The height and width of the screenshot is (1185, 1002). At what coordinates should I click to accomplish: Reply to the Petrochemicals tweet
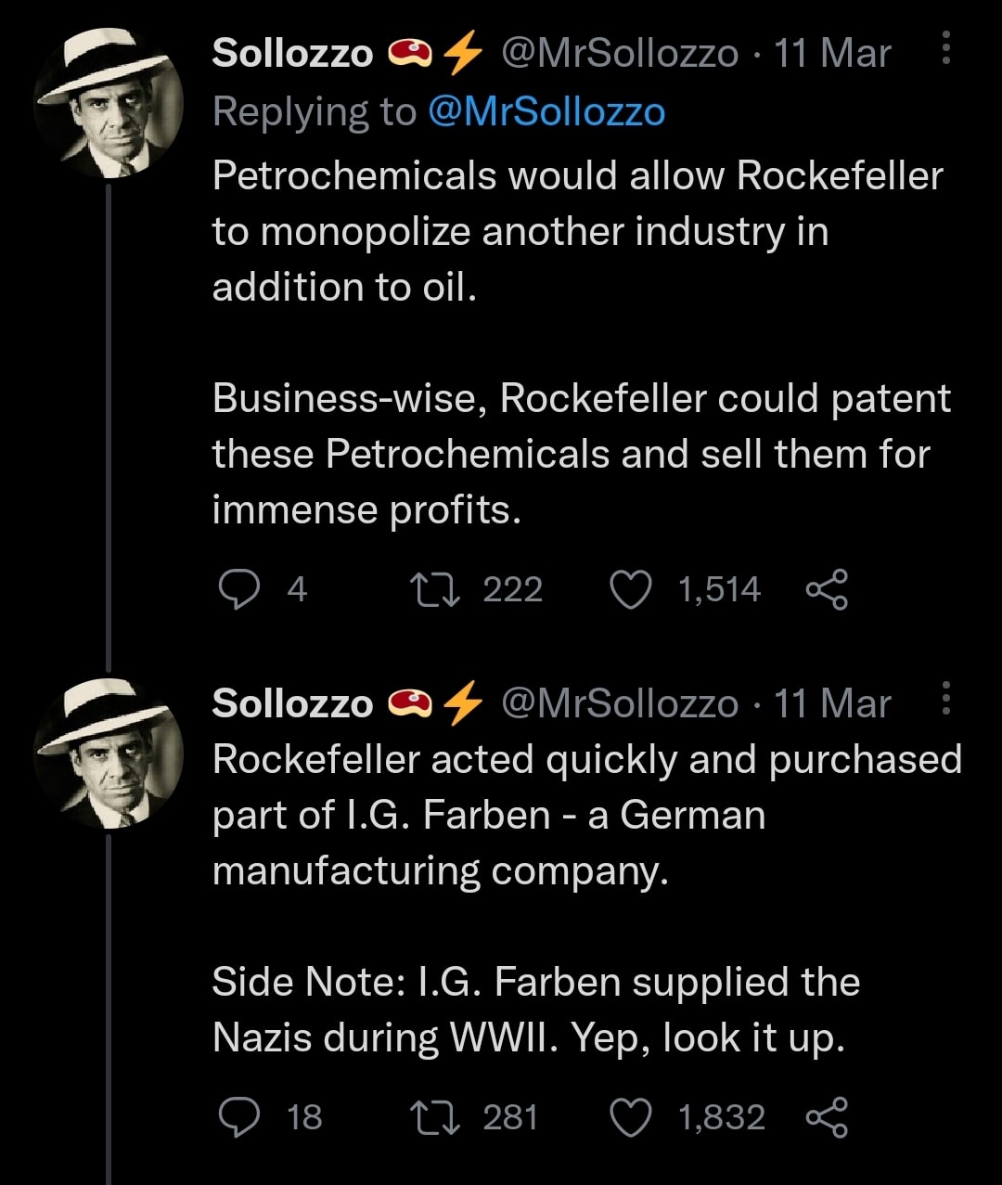pyautogui.click(x=239, y=590)
